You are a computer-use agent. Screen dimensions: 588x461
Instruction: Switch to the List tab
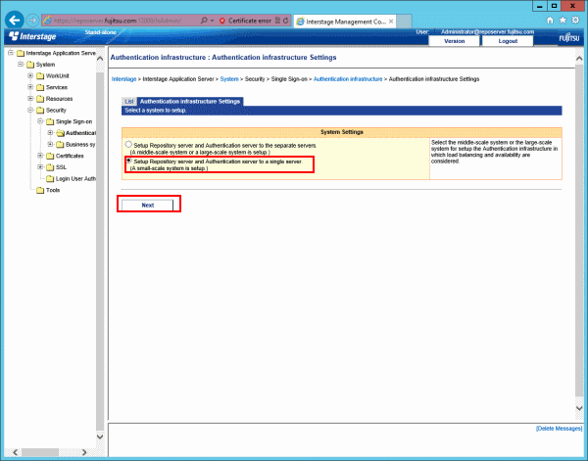click(x=129, y=102)
